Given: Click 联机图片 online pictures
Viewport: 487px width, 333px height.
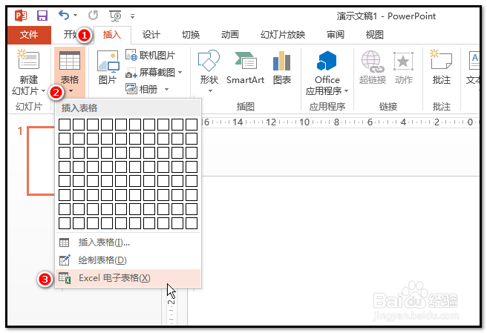Looking at the screenshot, I should coord(150,56).
